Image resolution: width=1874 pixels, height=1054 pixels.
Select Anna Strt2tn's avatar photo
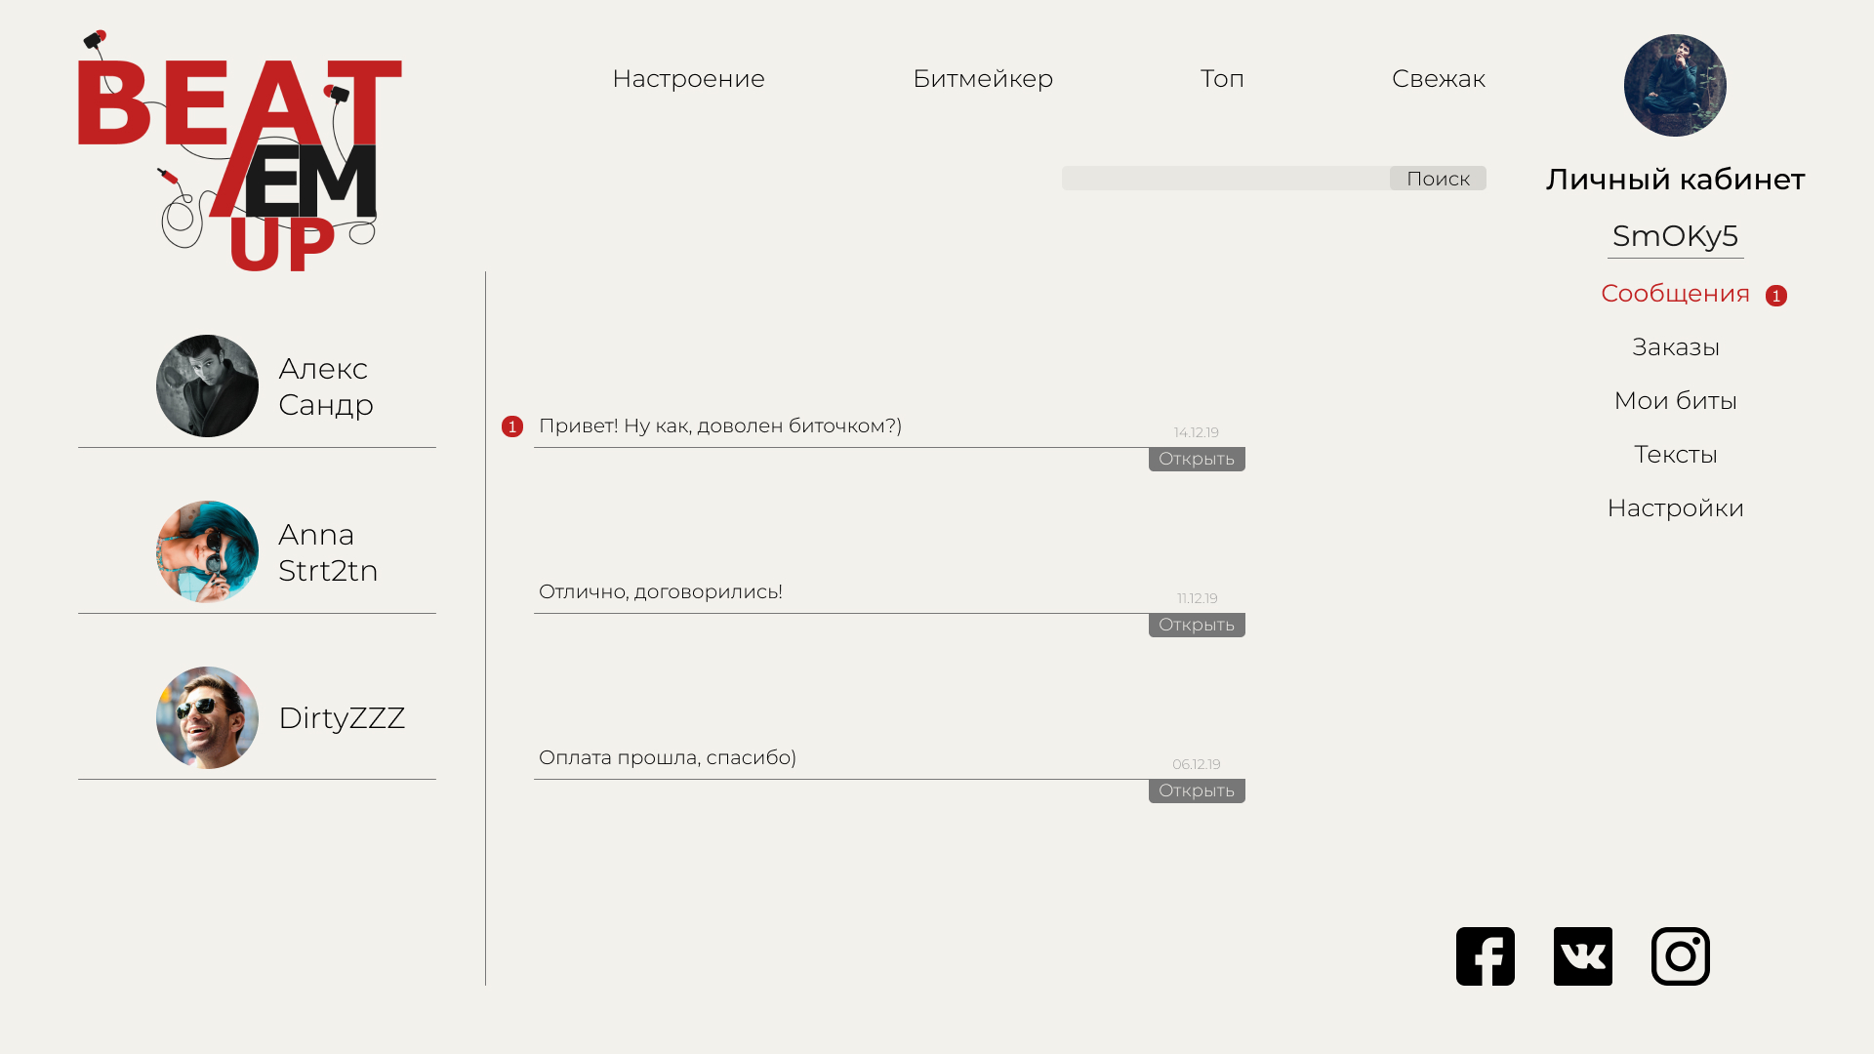coord(207,552)
